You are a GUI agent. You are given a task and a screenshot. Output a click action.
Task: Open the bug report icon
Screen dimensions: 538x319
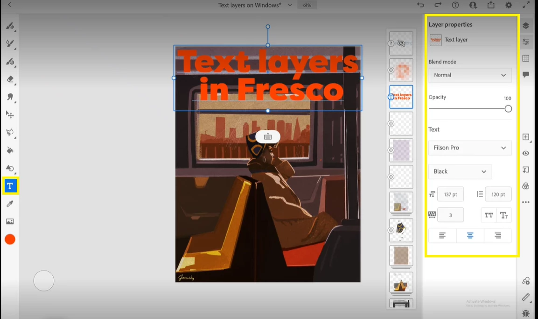[526, 313]
